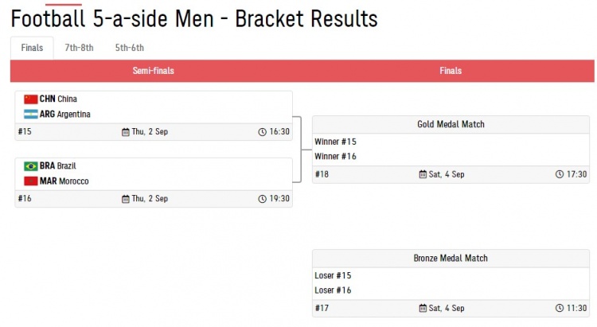Click clock icon beside 19:30
The image size is (597, 327).
(x=263, y=199)
